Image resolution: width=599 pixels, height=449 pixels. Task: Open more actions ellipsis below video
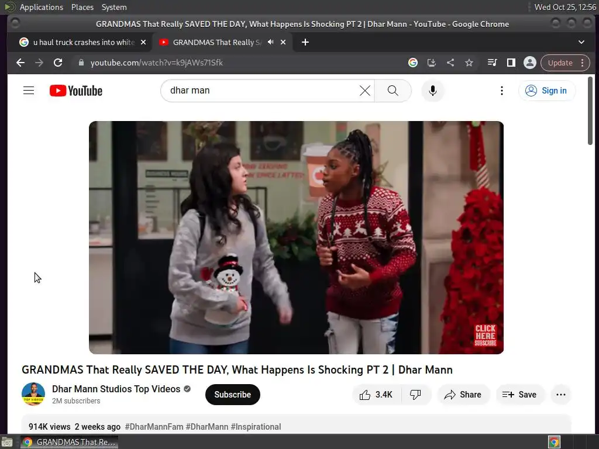(x=561, y=395)
